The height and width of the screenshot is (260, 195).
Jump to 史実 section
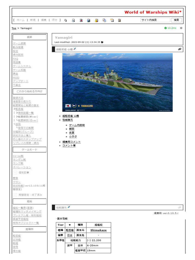[x=72, y=133]
